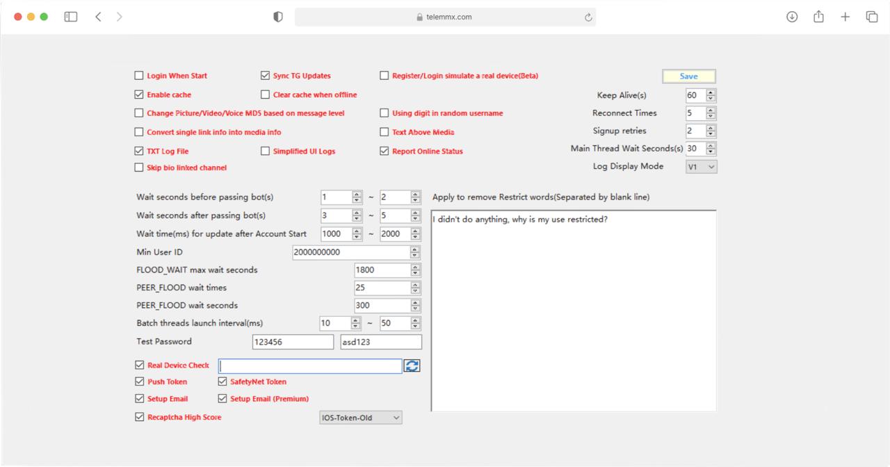This screenshot has width=890, height=467.
Task: Open Log Display Mode V1 dropdown
Action: (701, 167)
